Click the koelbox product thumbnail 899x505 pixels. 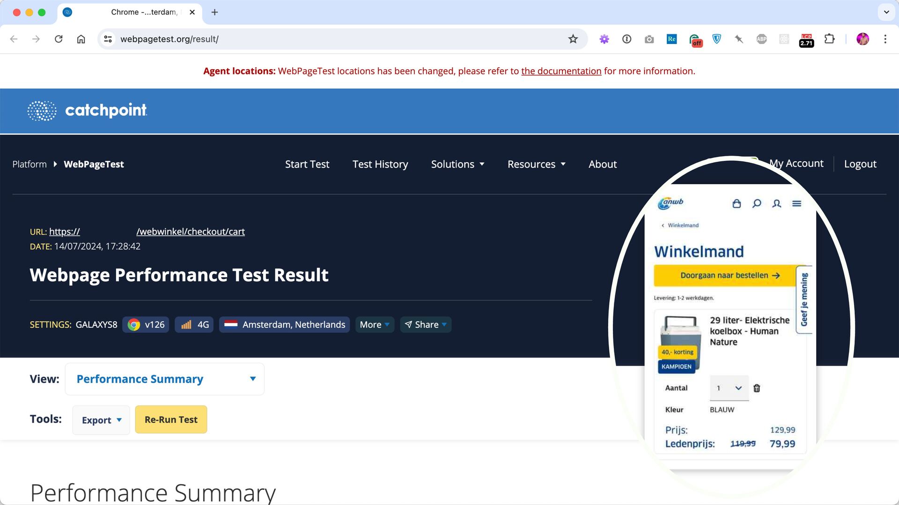click(x=679, y=344)
